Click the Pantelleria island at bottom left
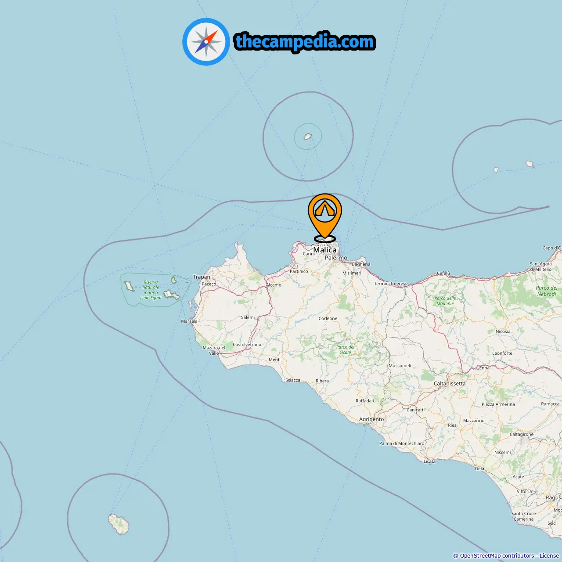This screenshot has width=562, height=562. coord(119,524)
